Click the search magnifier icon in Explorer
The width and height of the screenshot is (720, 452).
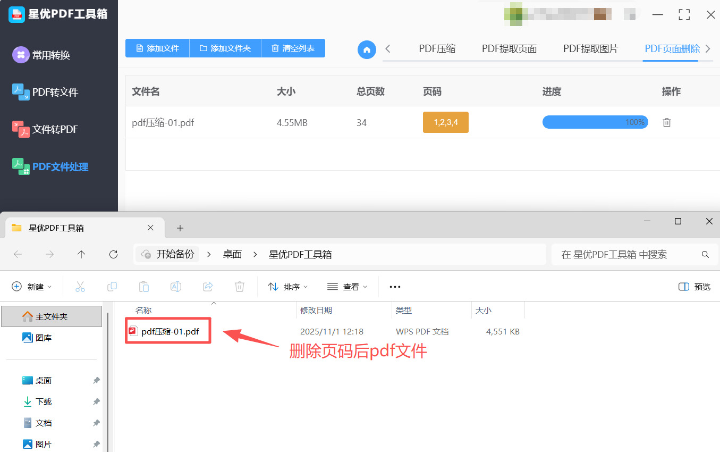coord(706,255)
